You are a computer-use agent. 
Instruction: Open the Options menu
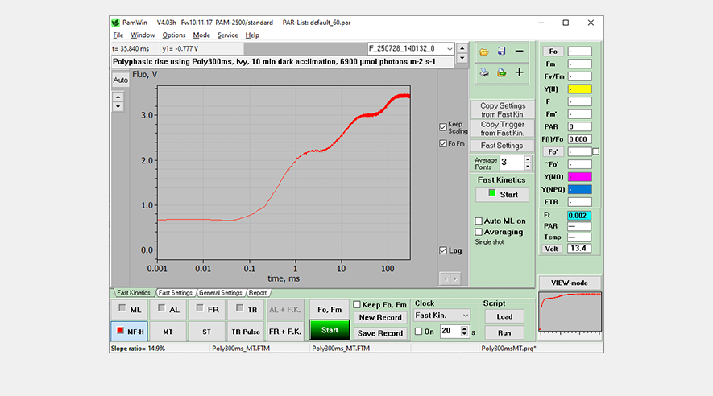tap(174, 35)
